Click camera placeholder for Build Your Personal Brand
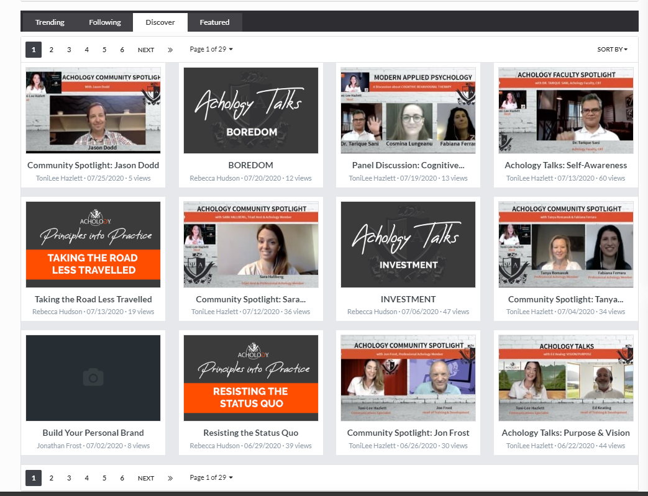 (x=93, y=378)
